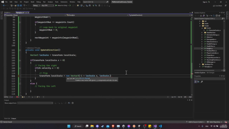The width and height of the screenshot is (229, 129).
Task: Open Windows Start menu
Action: pos(69,126)
